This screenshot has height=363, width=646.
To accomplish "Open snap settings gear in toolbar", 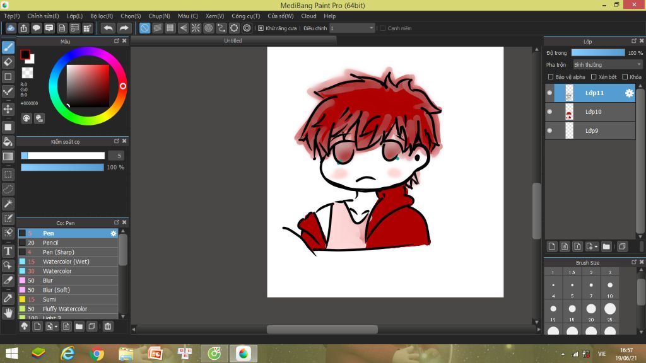I will (247, 28).
